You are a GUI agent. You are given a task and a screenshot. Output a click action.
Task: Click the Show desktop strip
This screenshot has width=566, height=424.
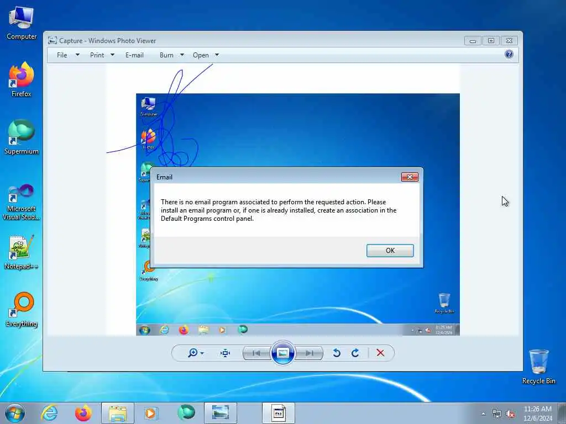pos(562,413)
